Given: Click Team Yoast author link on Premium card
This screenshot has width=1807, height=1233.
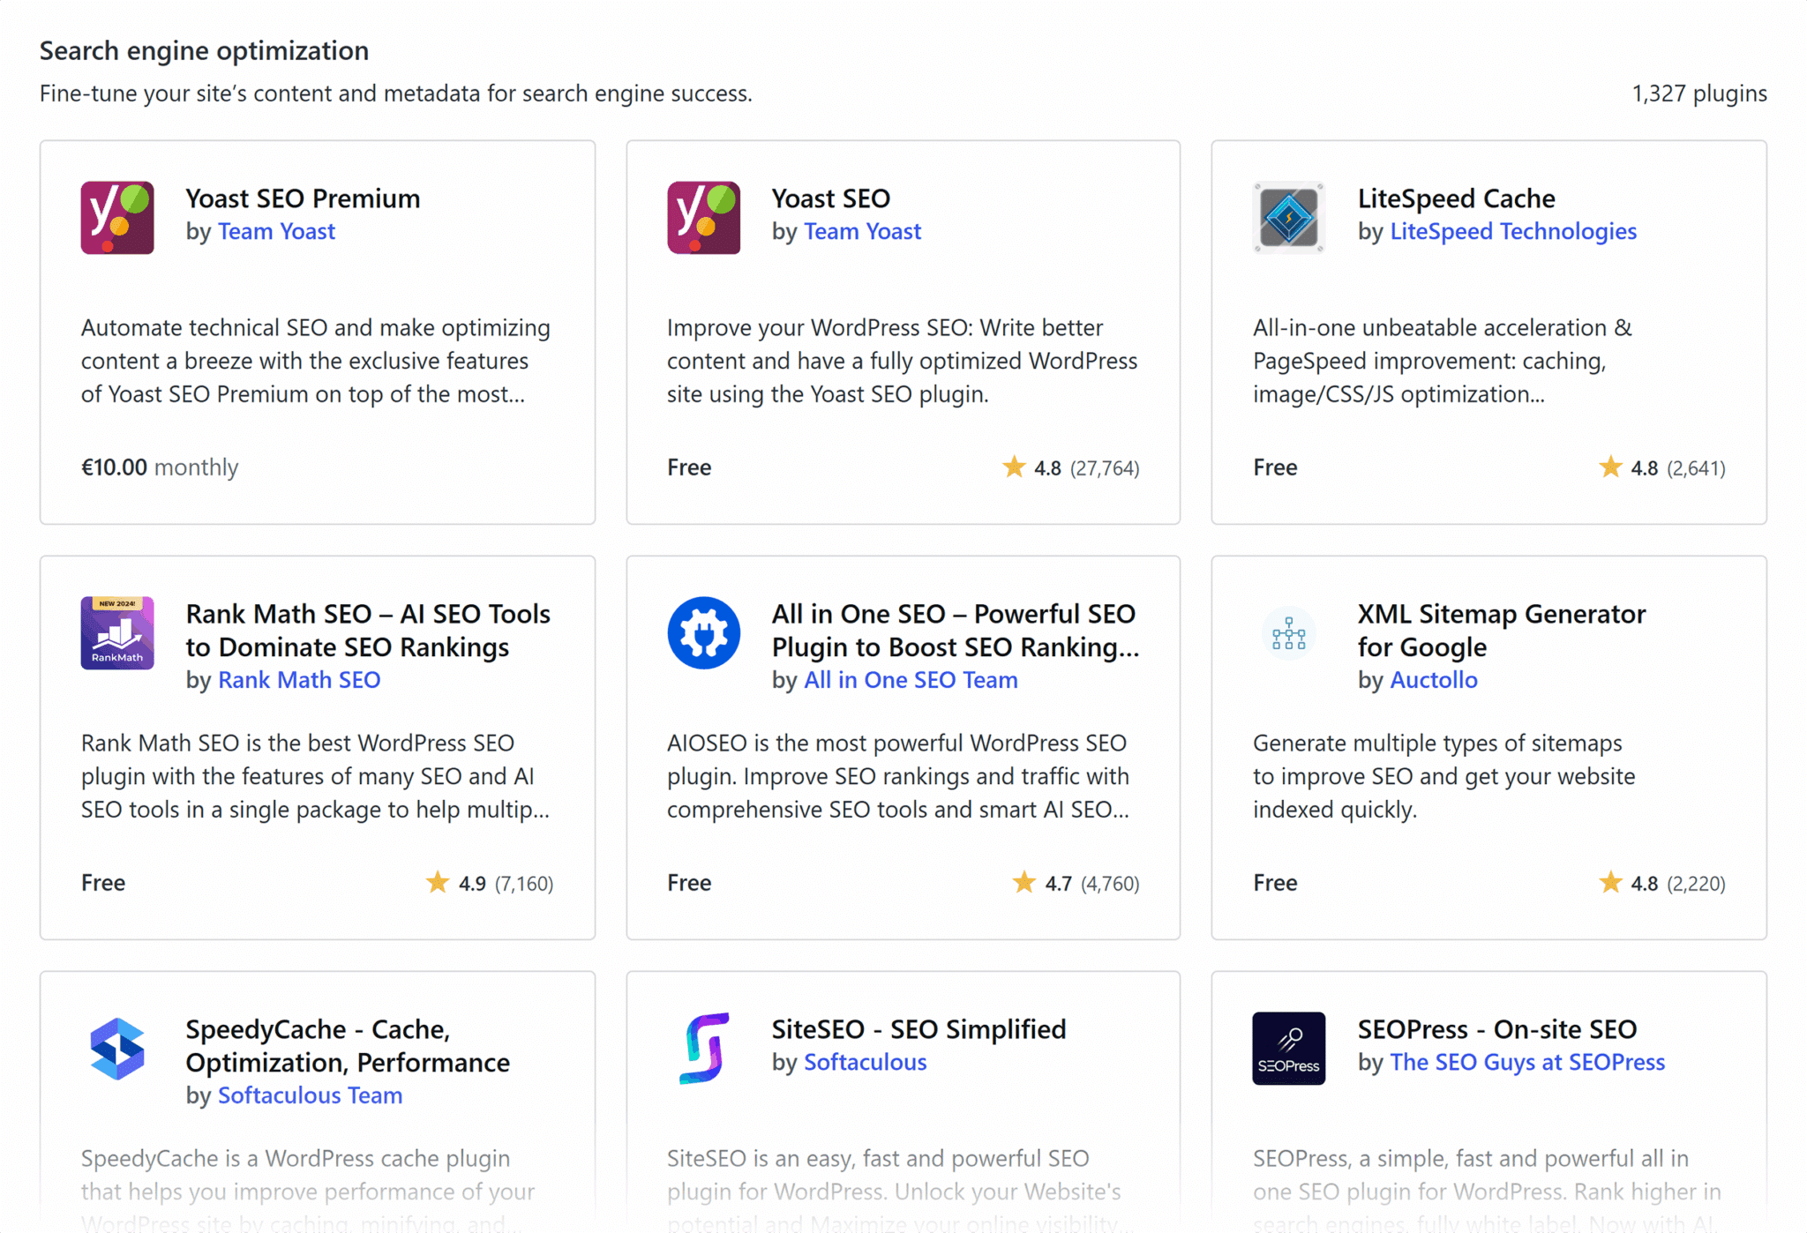Looking at the screenshot, I should (276, 231).
